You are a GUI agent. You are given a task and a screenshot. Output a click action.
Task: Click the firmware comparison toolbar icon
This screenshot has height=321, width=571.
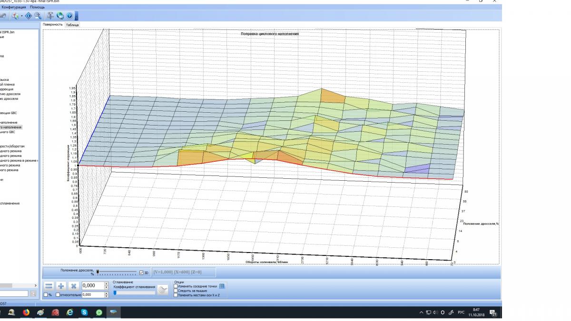[15, 16]
